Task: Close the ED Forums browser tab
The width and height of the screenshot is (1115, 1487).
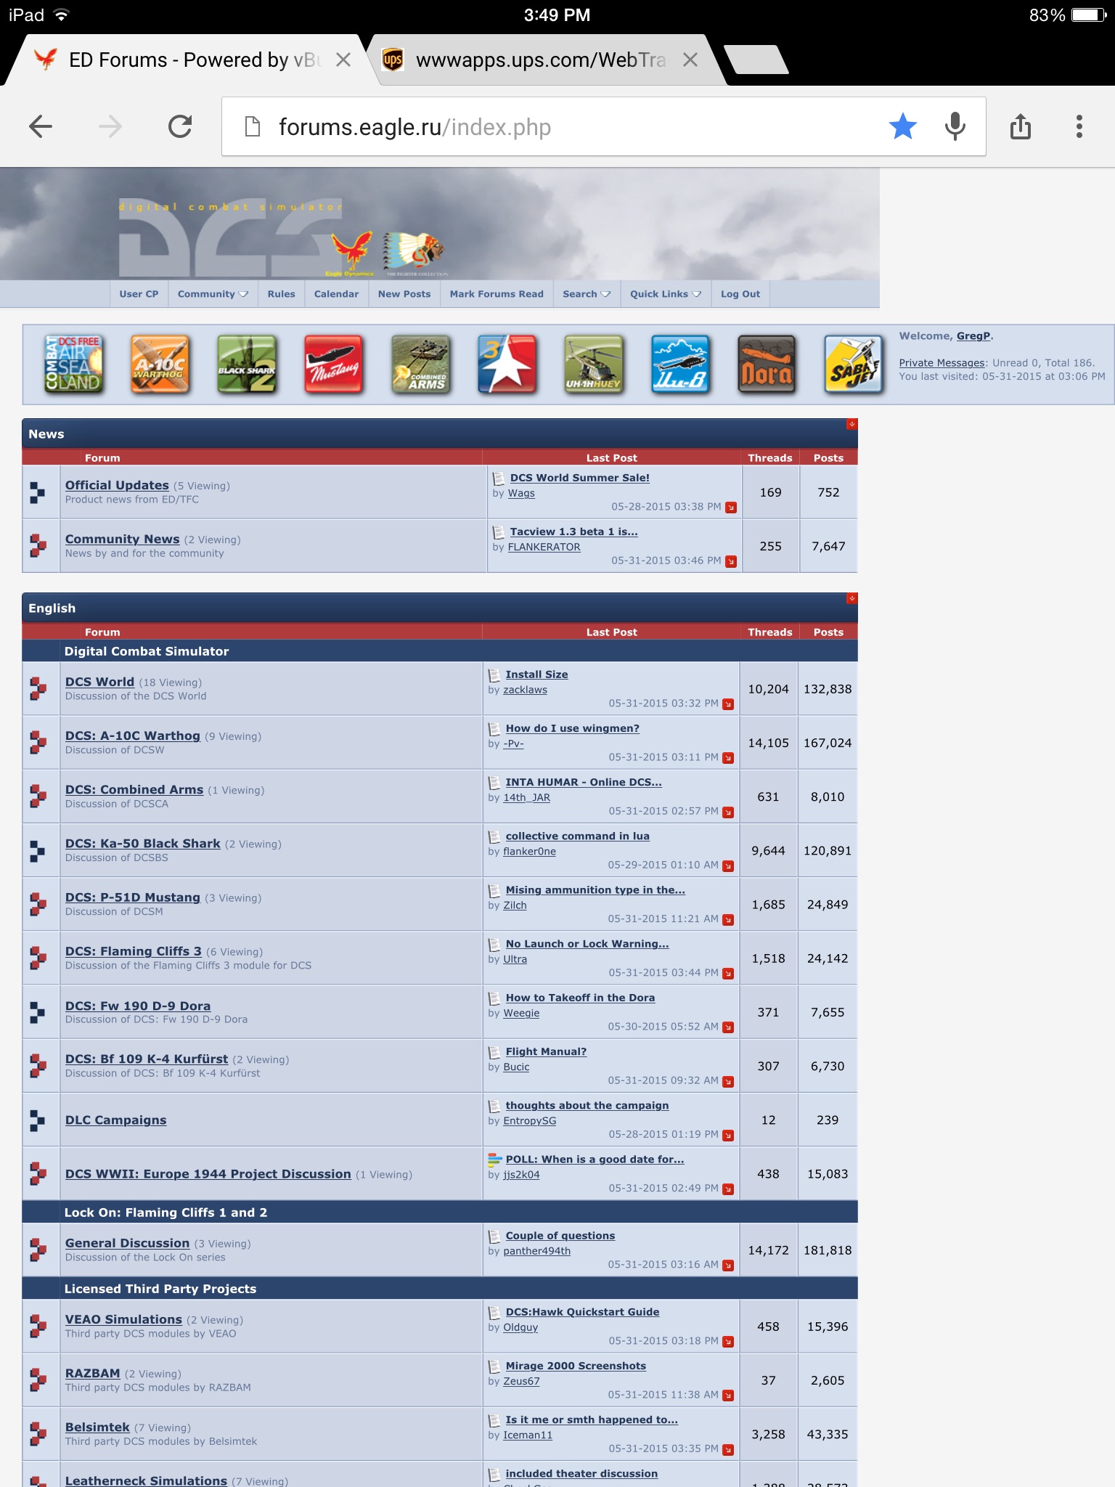Action: (x=343, y=60)
